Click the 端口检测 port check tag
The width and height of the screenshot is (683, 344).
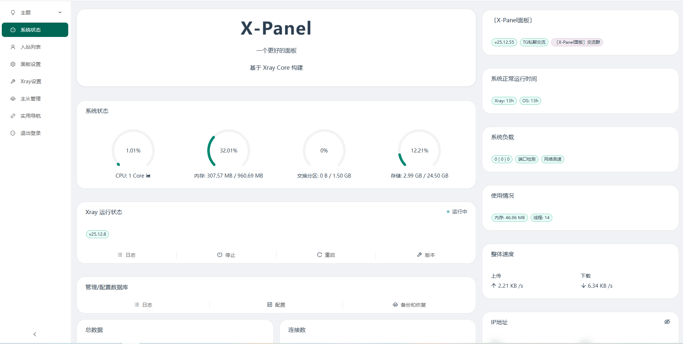pos(526,159)
